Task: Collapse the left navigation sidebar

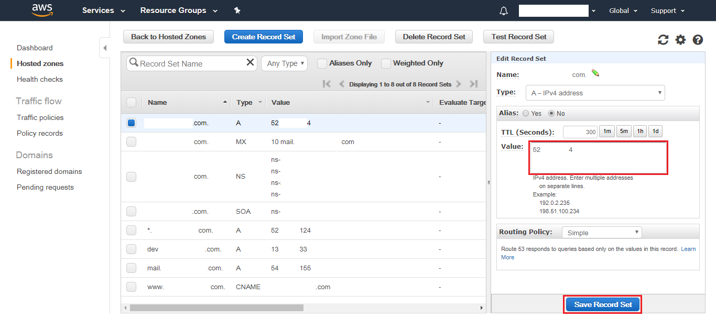Action: (104, 48)
